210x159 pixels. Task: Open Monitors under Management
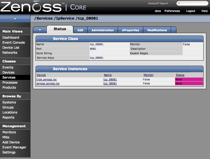tap(9, 132)
